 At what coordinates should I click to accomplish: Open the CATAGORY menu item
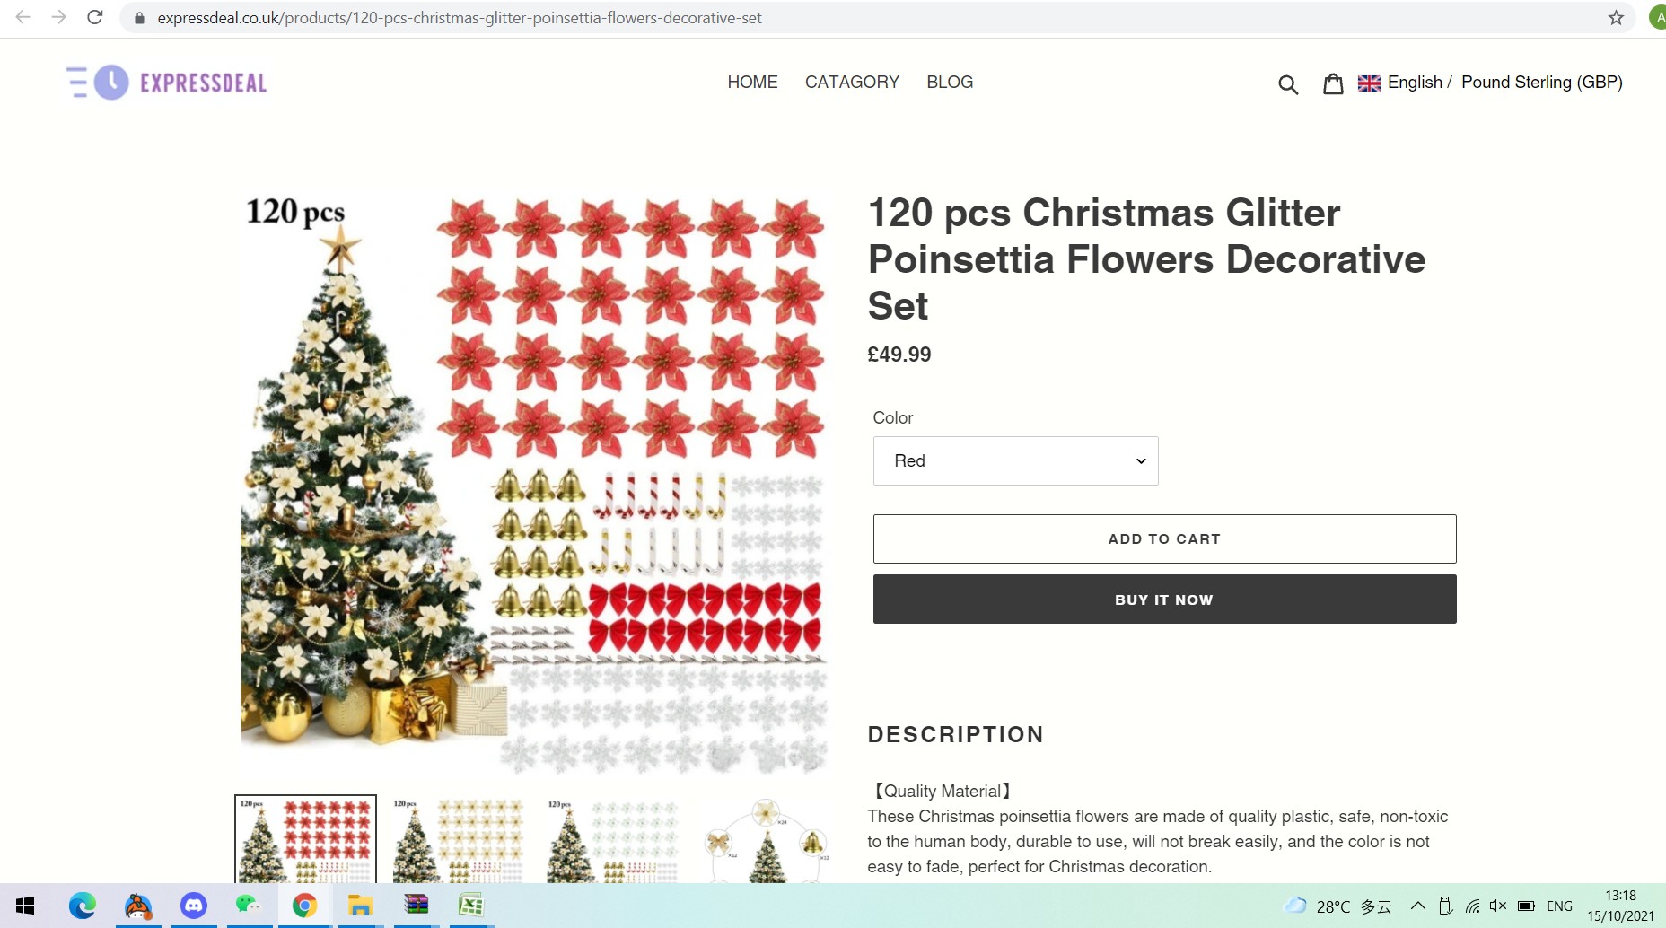pyautogui.click(x=852, y=83)
